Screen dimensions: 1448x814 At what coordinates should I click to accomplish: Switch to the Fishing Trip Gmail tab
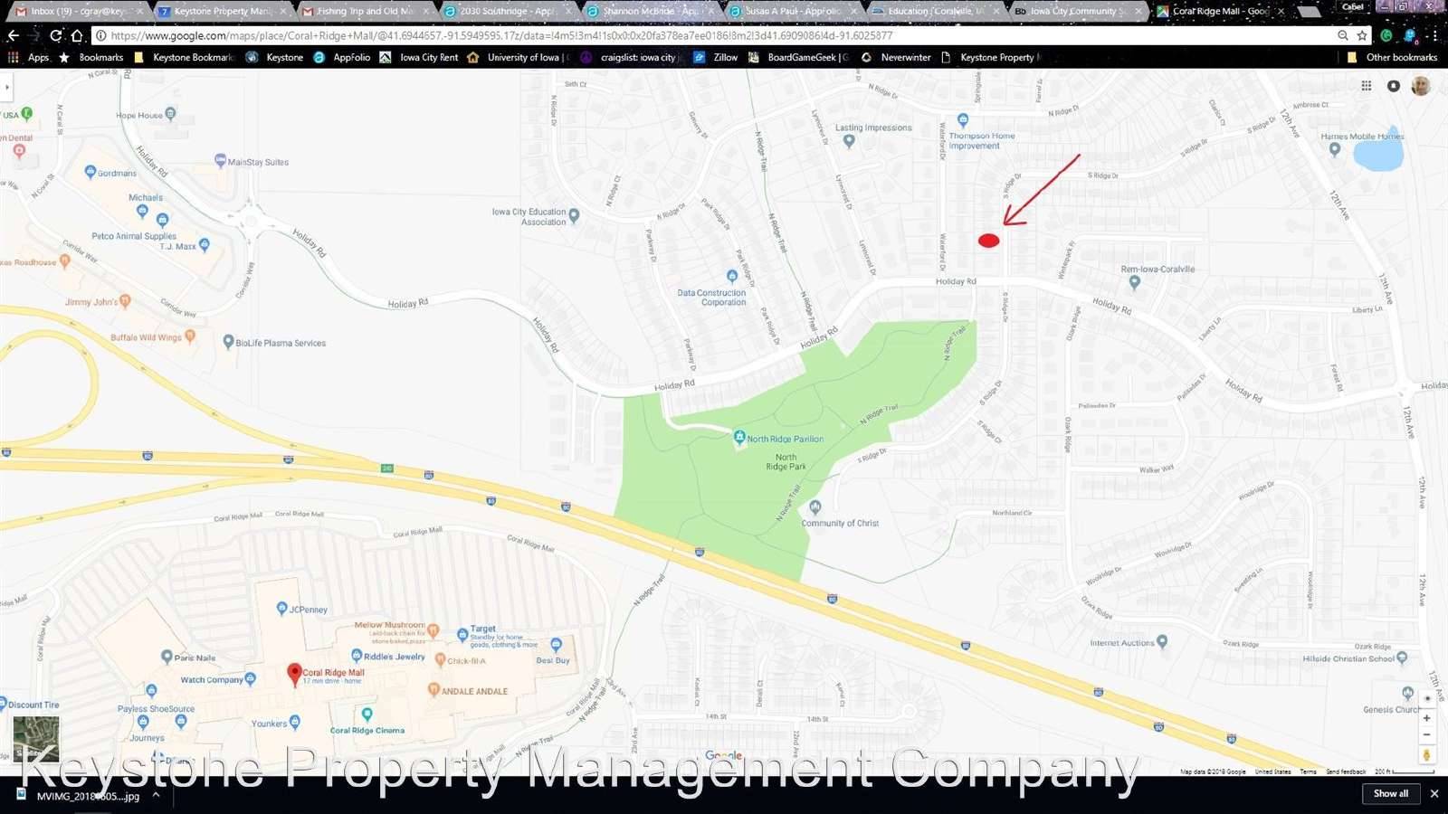(364, 12)
